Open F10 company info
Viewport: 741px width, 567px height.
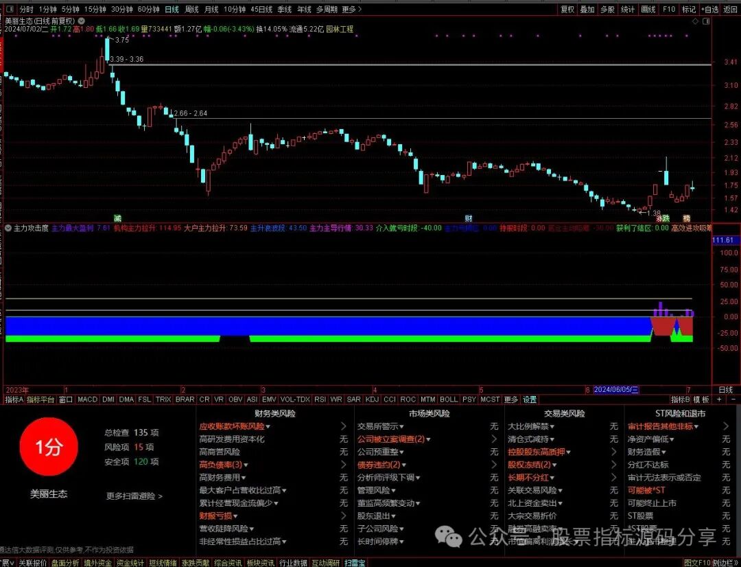click(x=669, y=9)
